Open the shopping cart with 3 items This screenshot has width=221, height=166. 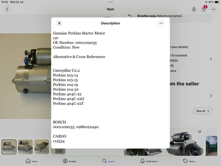pos(204,9)
